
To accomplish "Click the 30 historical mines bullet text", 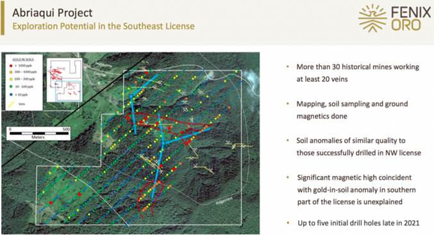I will [x=358, y=73].
